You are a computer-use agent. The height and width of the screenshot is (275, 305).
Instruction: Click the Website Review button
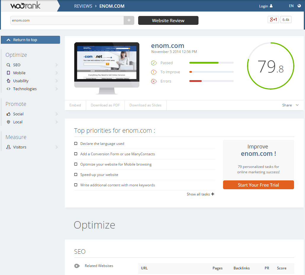point(168,20)
